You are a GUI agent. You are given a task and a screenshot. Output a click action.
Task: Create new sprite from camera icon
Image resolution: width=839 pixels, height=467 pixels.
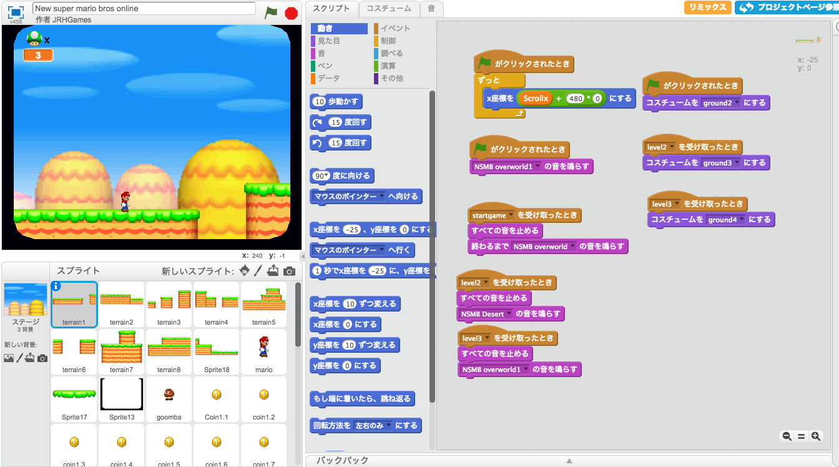(x=289, y=271)
